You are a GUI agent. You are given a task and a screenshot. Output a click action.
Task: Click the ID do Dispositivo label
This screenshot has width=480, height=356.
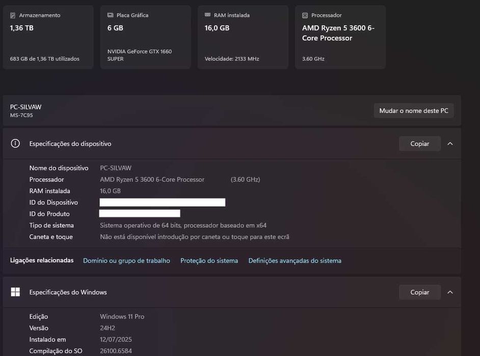pos(54,202)
